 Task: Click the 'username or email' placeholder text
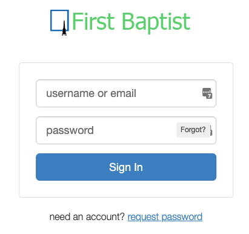pyautogui.click(x=91, y=93)
